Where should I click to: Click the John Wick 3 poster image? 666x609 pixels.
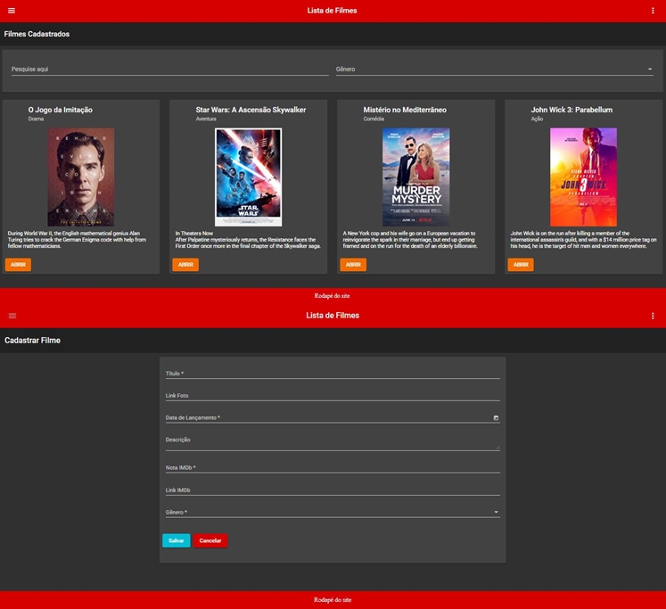[584, 177]
